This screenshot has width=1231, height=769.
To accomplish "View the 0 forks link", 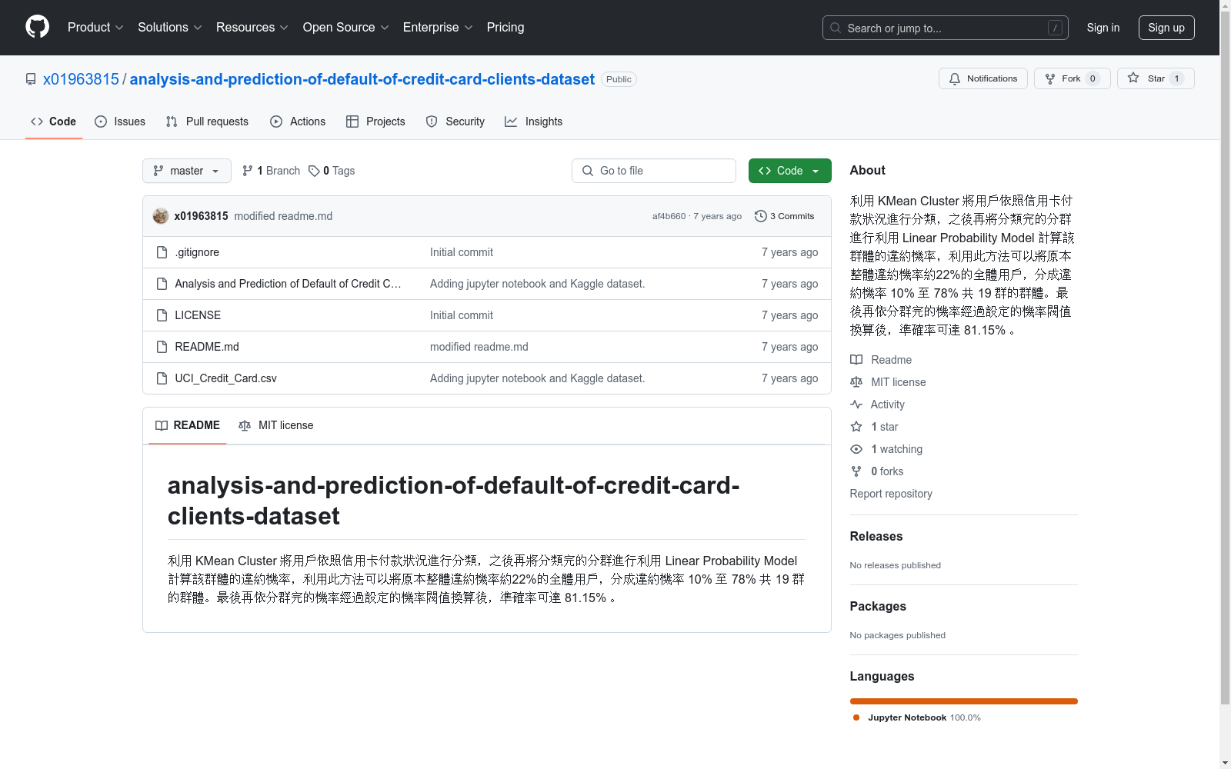I will [x=877, y=471].
